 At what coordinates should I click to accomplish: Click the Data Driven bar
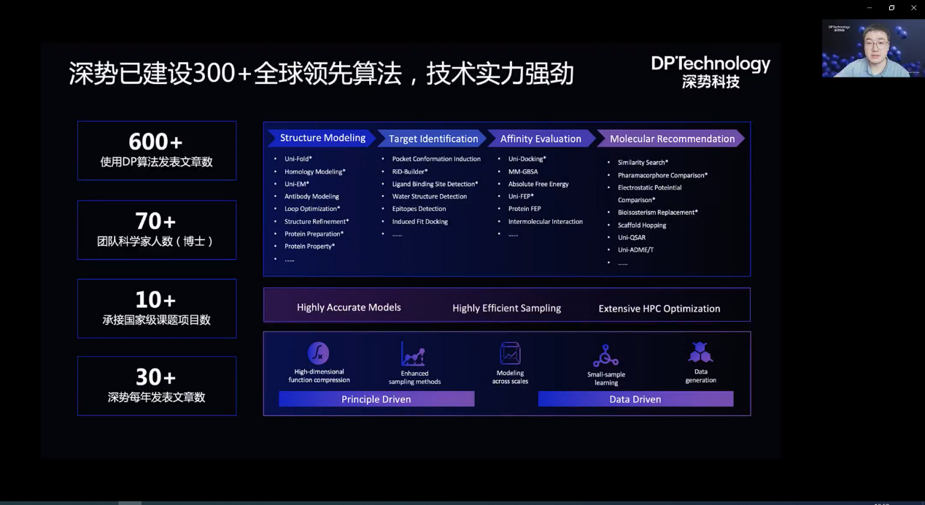point(635,399)
